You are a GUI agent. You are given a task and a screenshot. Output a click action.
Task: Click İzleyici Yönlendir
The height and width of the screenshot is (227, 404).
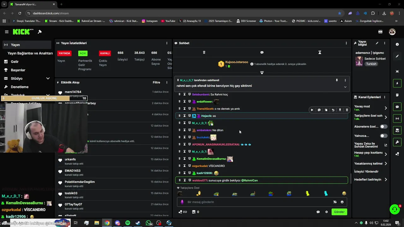[x=366, y=172]
